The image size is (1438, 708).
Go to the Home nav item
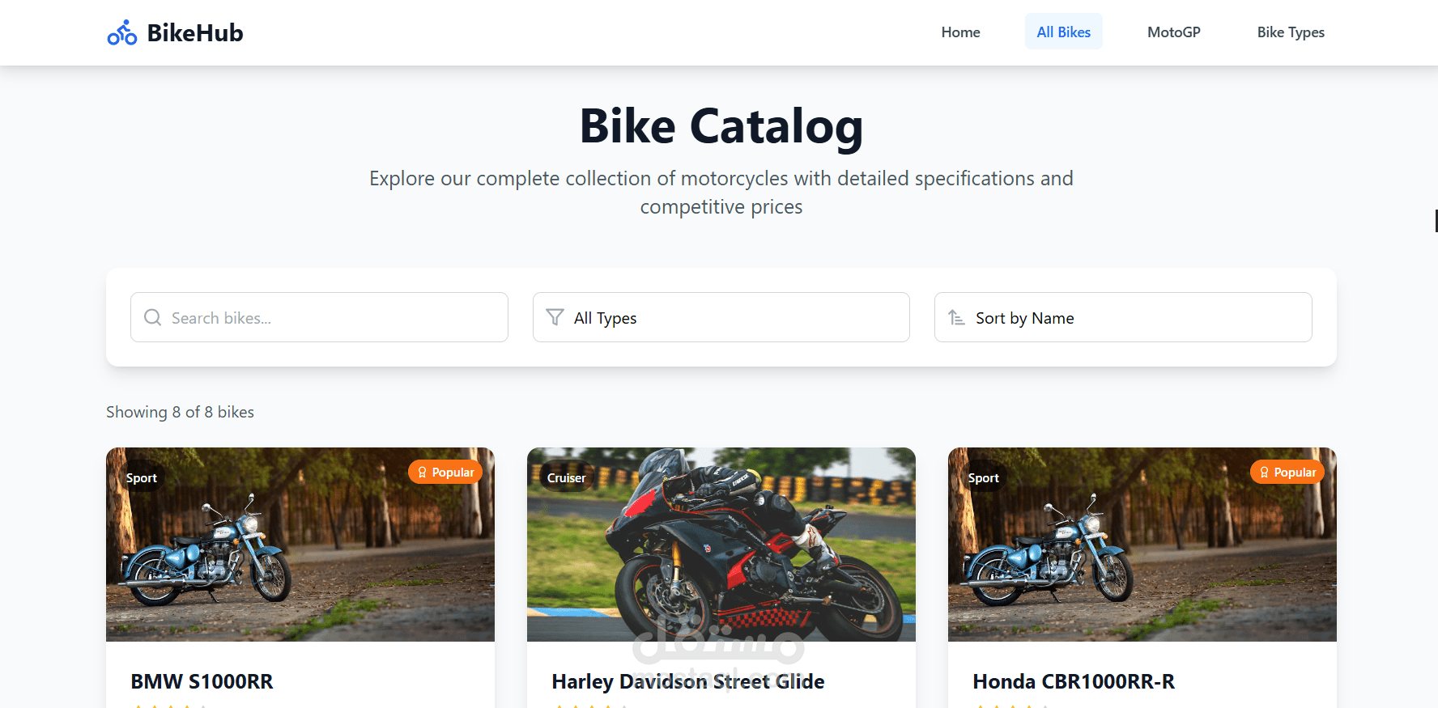(960, 32)
